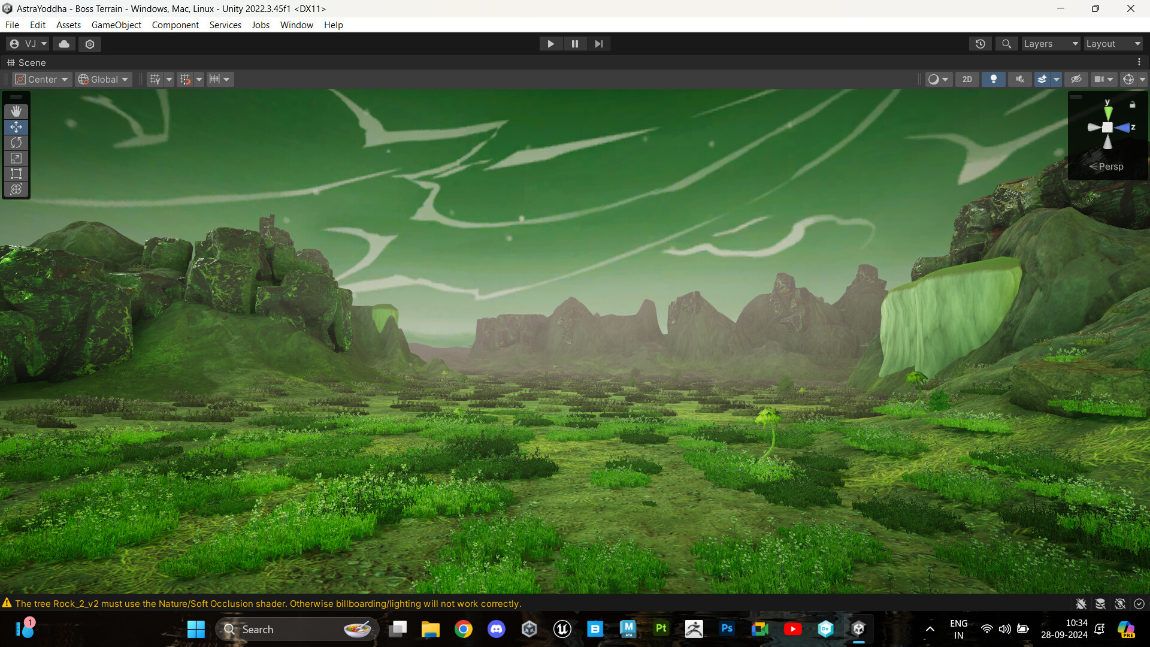Click the Windows taskbar Search box

click(x=296, y=629)
